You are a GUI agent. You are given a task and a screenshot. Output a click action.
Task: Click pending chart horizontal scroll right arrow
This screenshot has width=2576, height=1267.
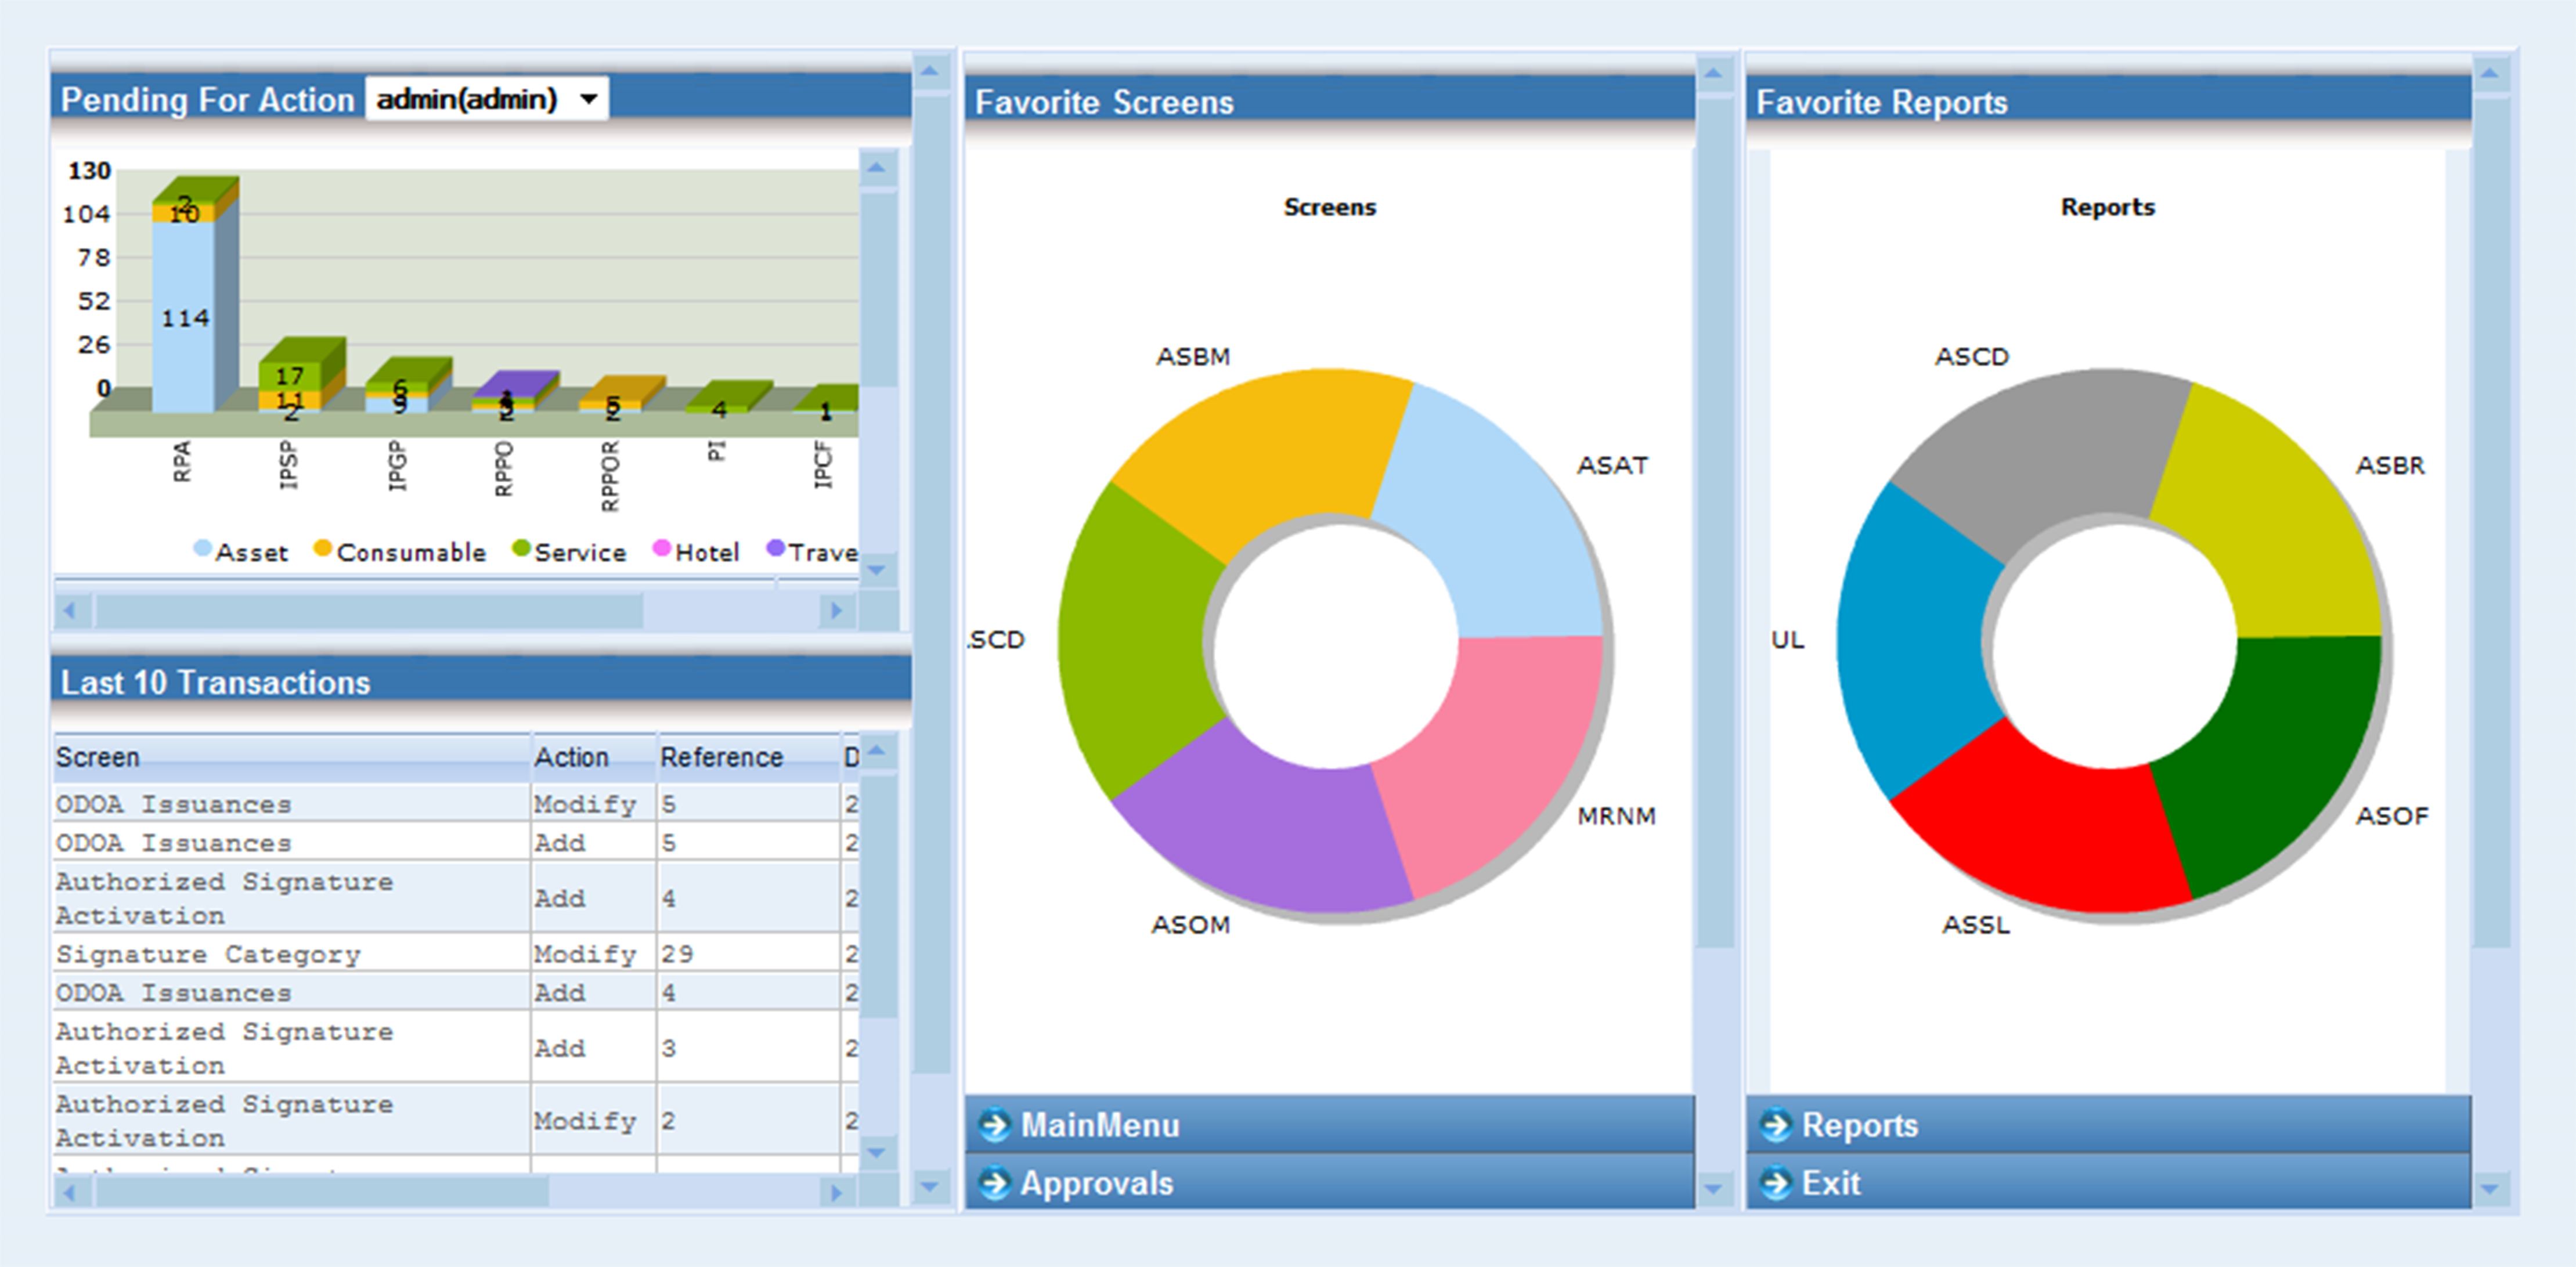836,610
